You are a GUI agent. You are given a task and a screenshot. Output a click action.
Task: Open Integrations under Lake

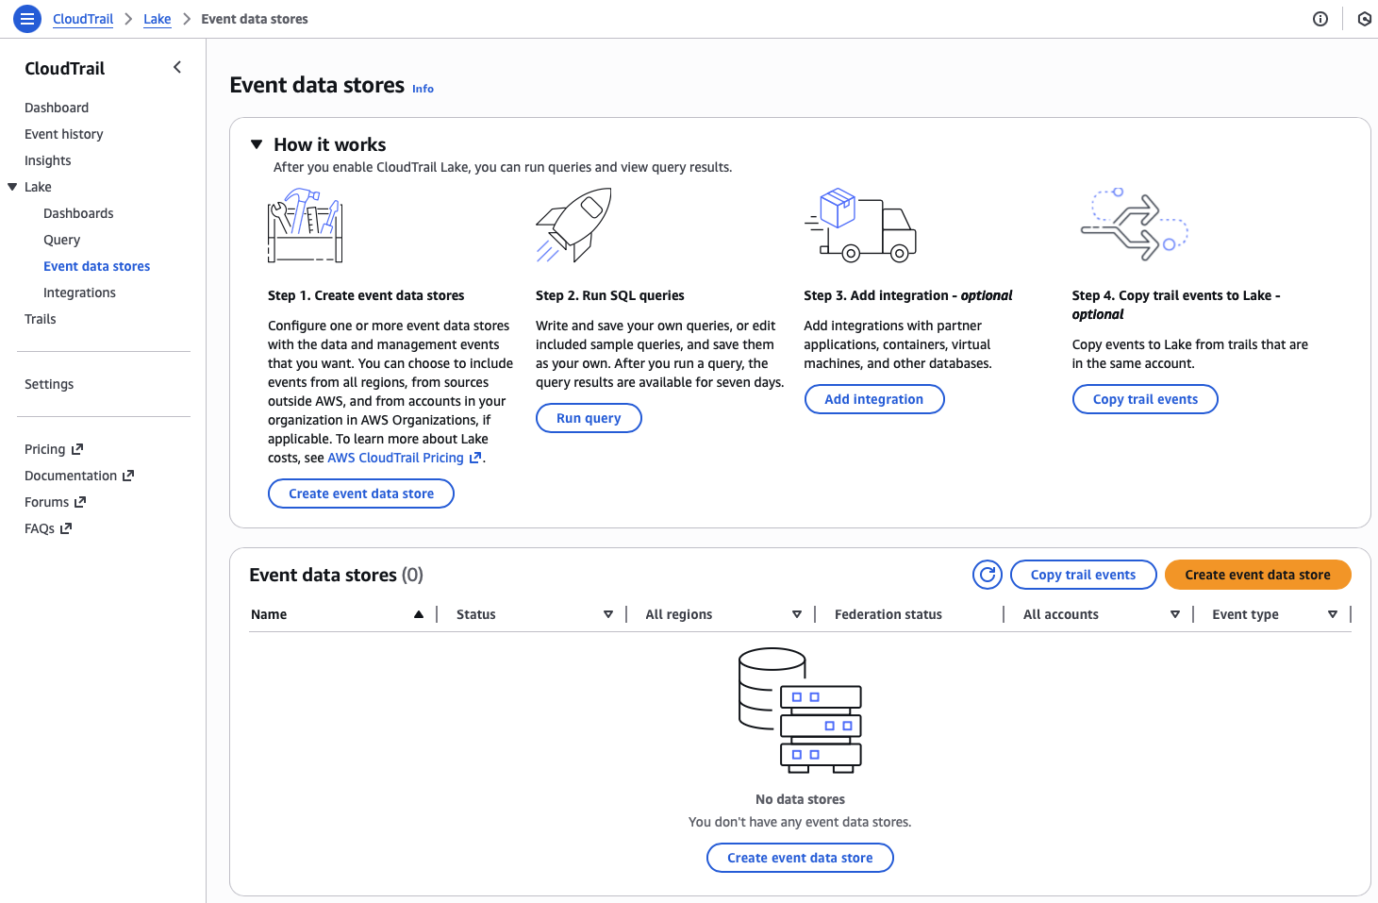pyautogui.click(x=79, y=293)
